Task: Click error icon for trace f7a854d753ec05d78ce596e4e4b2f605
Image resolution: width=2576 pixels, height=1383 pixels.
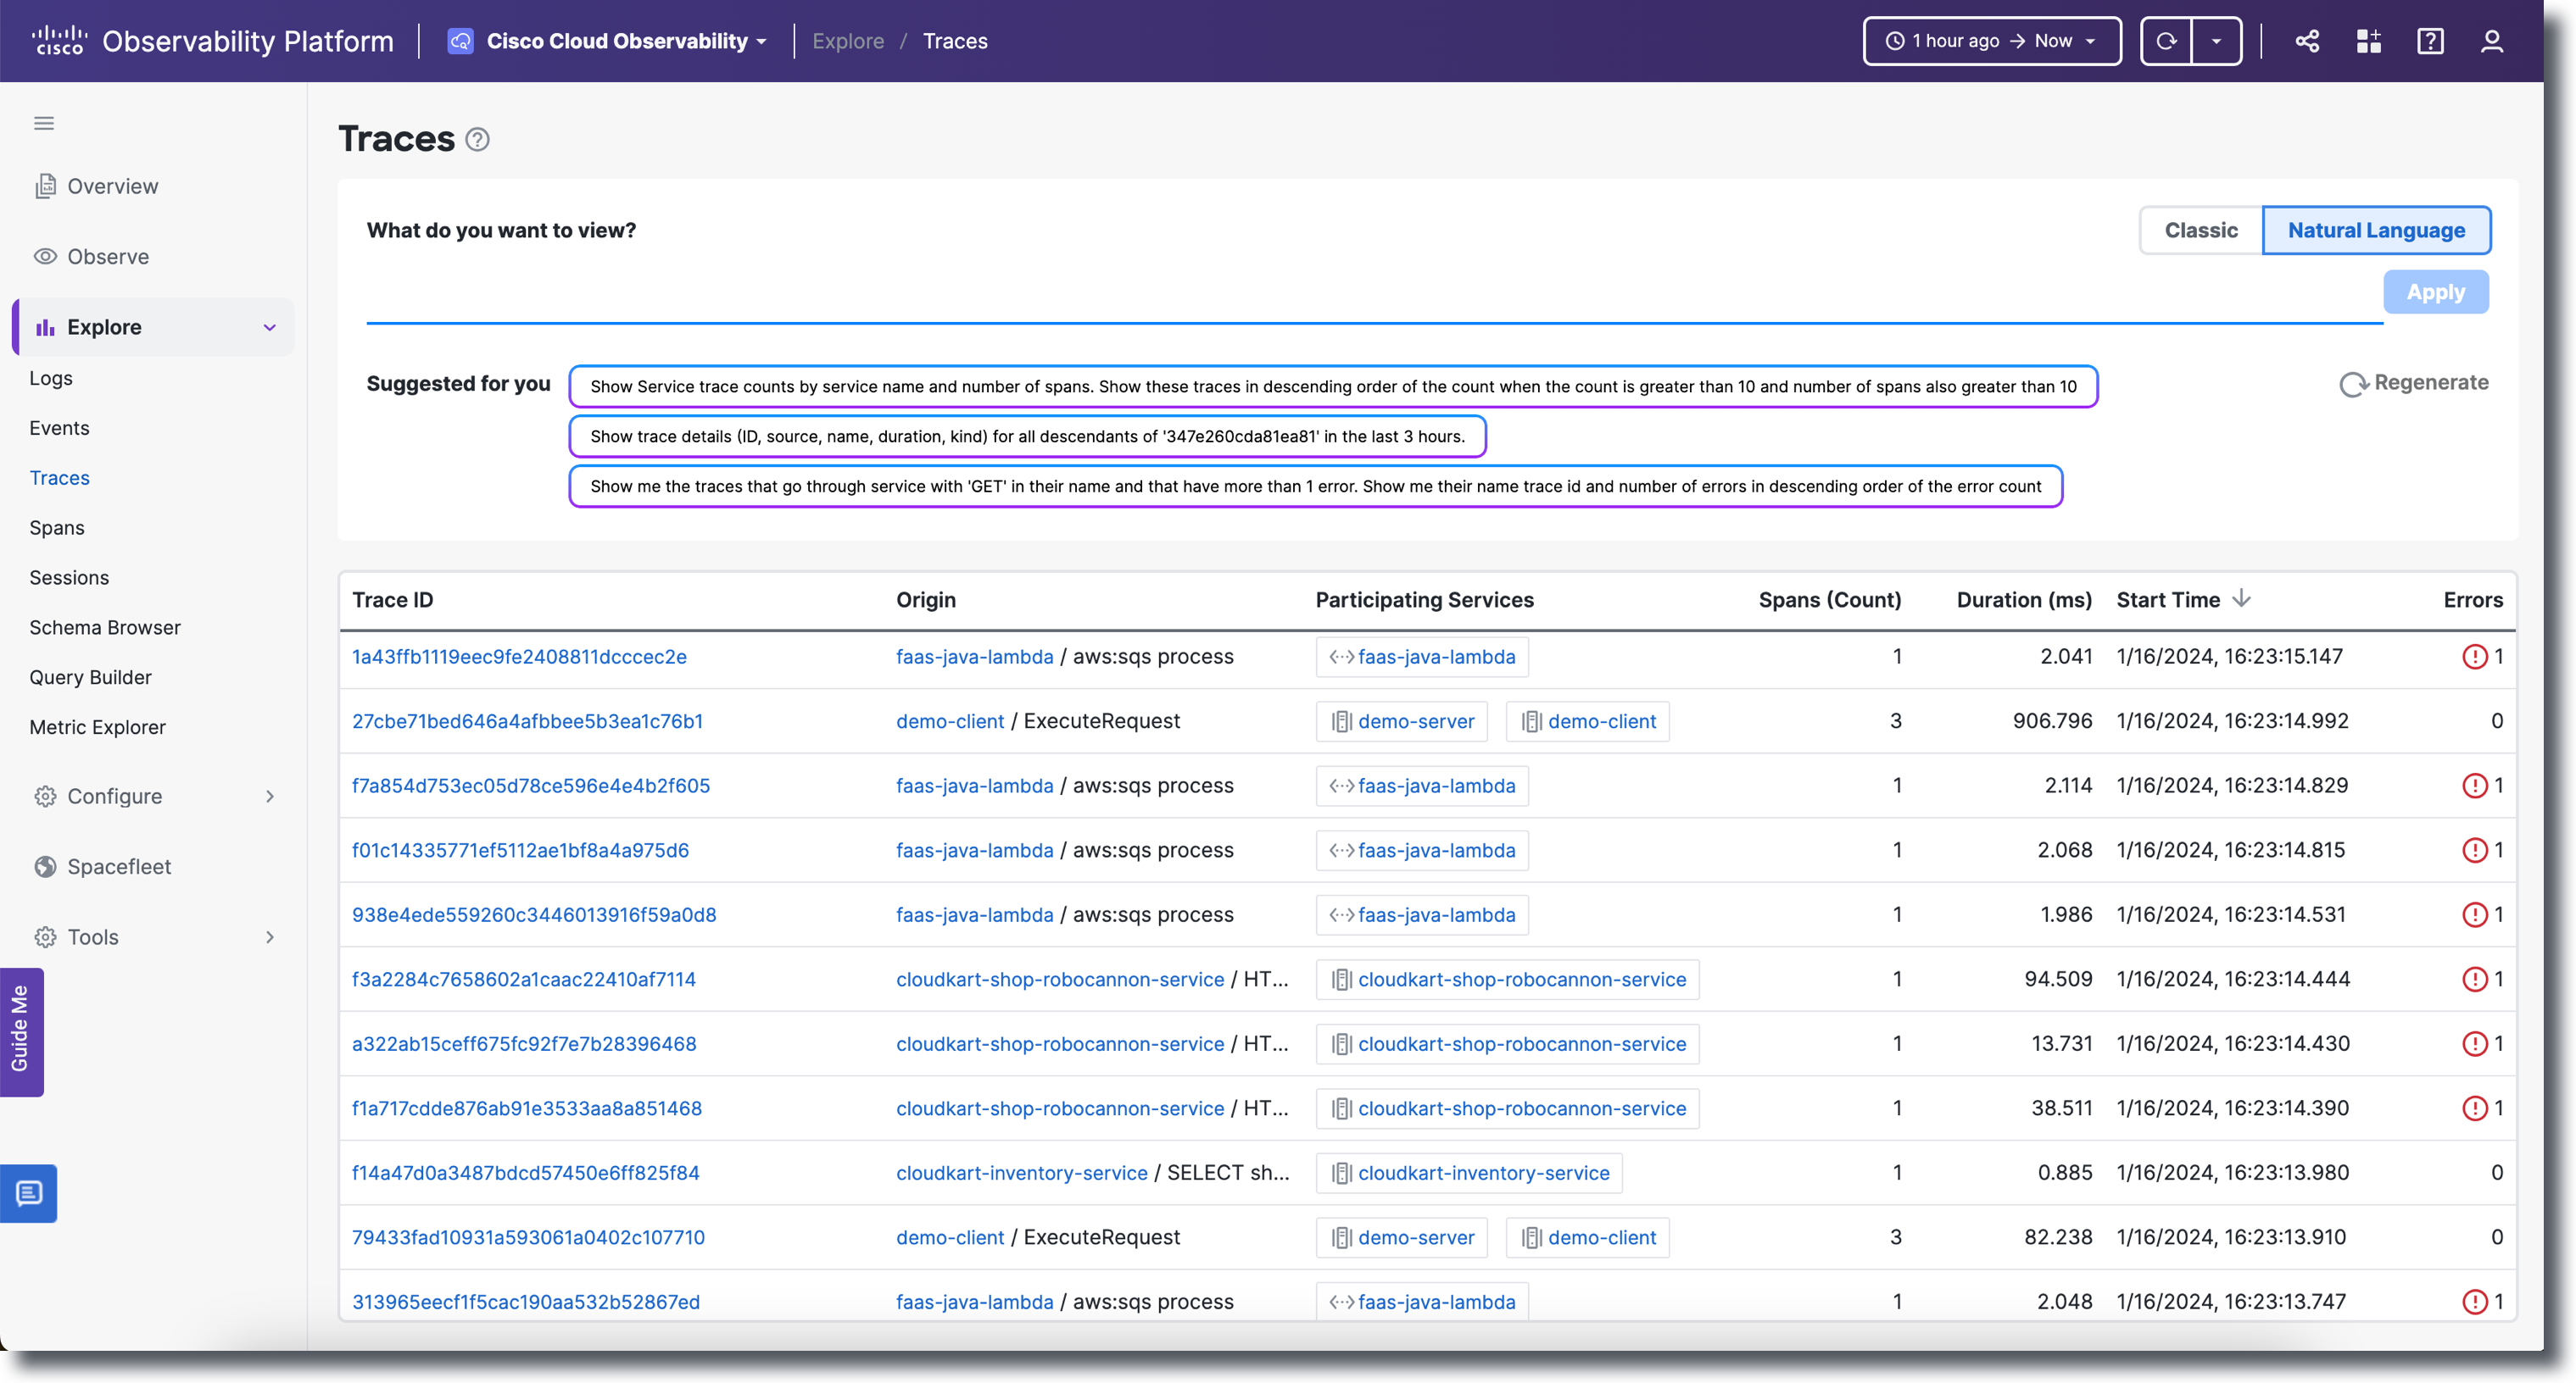Action: pos(2474,786)
